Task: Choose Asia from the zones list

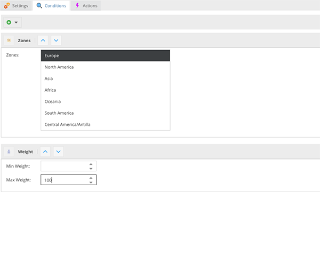Action: (105, 78)
